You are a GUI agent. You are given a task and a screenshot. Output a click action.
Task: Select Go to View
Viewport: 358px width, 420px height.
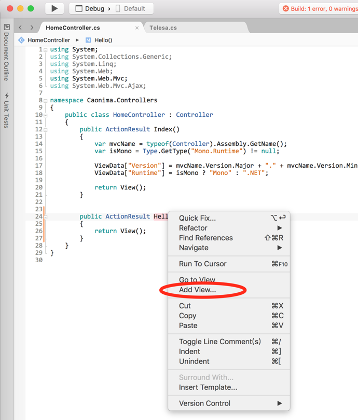click(229, 280)
